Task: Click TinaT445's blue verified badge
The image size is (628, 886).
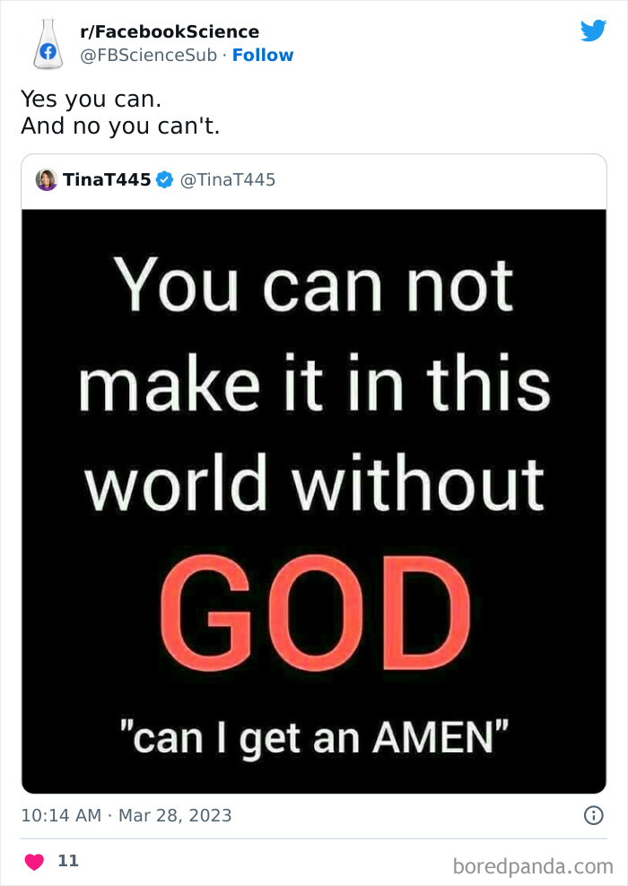Action: pos(165,180)
